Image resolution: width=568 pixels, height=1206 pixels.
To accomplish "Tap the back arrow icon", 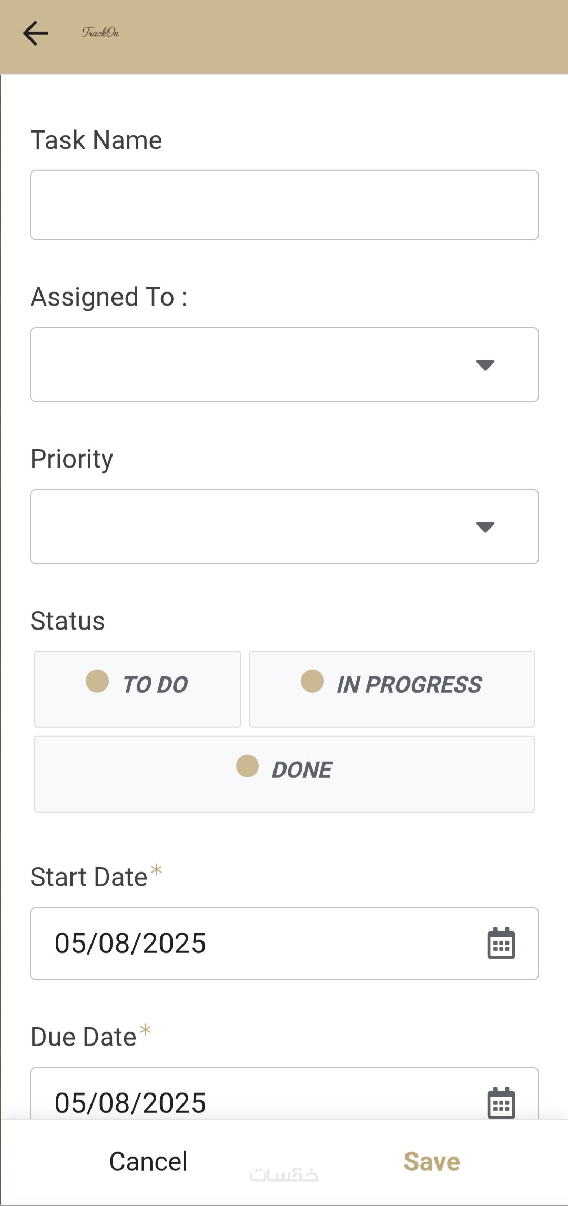I will point(36,33).
